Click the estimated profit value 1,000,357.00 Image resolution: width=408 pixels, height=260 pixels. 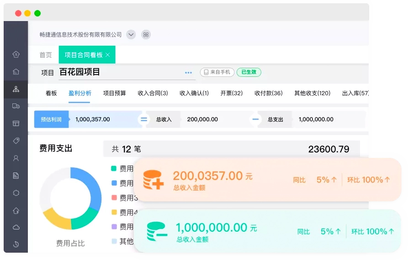point(93,119)
